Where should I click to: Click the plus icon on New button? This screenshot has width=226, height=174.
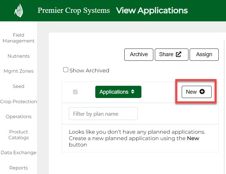[202, 92]
